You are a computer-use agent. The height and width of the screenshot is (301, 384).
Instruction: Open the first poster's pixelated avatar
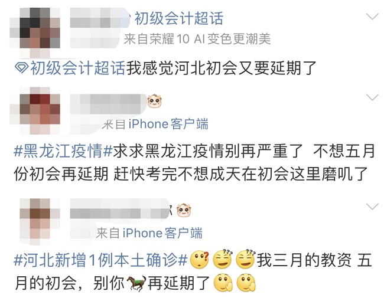pyautogui.click(x=35, y=31)
